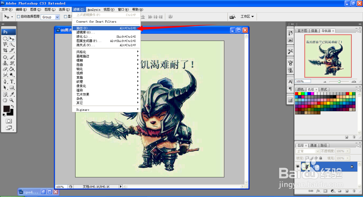Image resolution: width=363 pixels, height=197 pixels.
Task: Select the Eyedropper tool
Action: coord(12,94)
